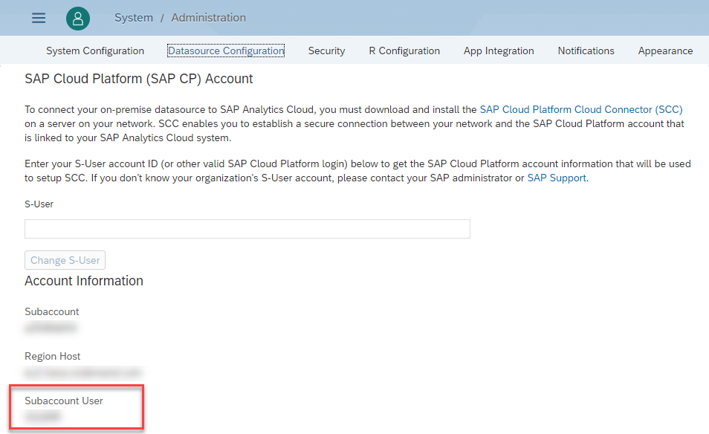Select the Datasource Configuration tab
Screen dimensions: 709x434
(226, 51)
